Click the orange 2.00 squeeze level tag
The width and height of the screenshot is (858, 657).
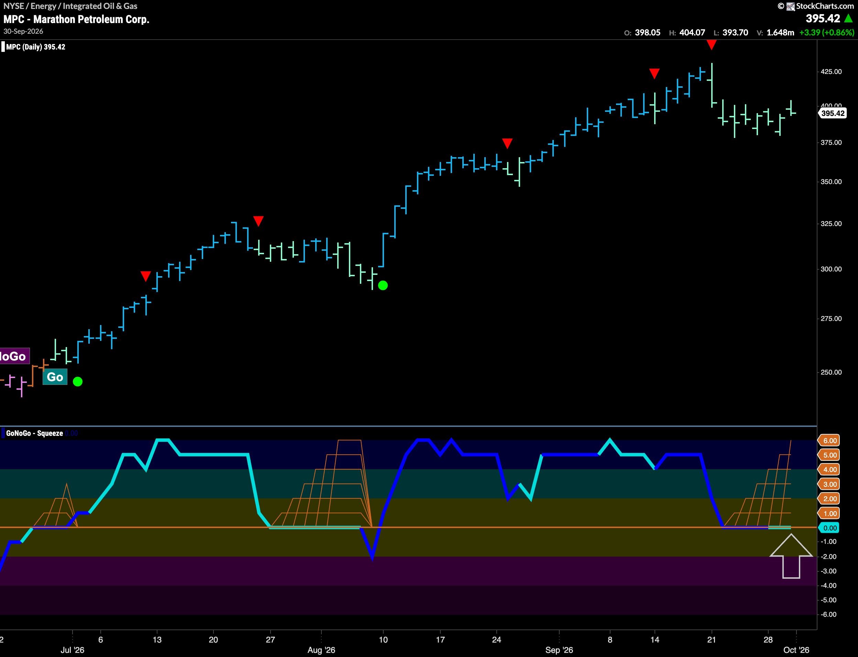pyautogui.click(x=829, y=499)
